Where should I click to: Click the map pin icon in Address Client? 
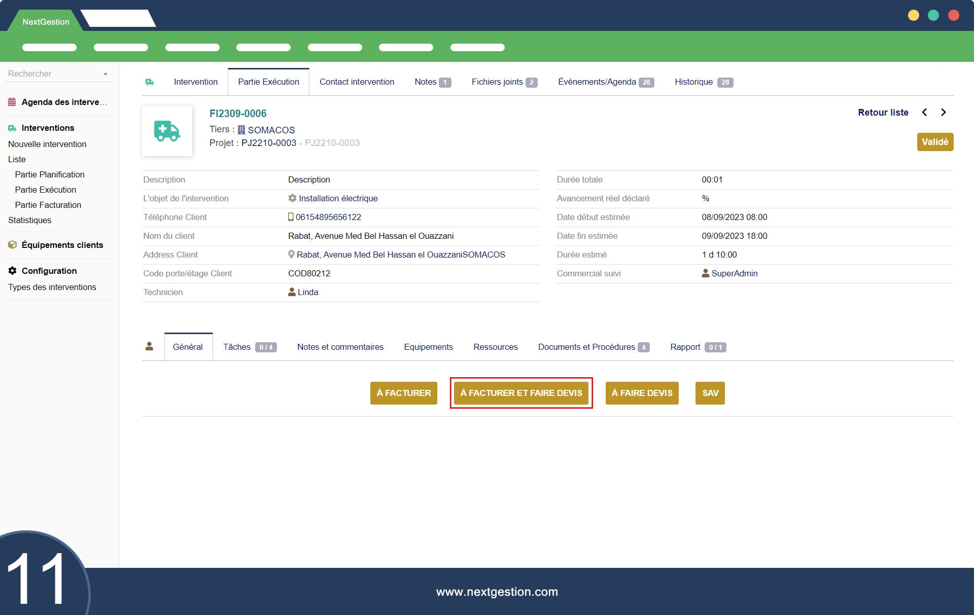coord(291,255)
